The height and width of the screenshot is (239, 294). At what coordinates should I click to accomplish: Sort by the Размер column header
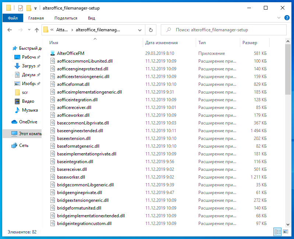tap(255, 43)
